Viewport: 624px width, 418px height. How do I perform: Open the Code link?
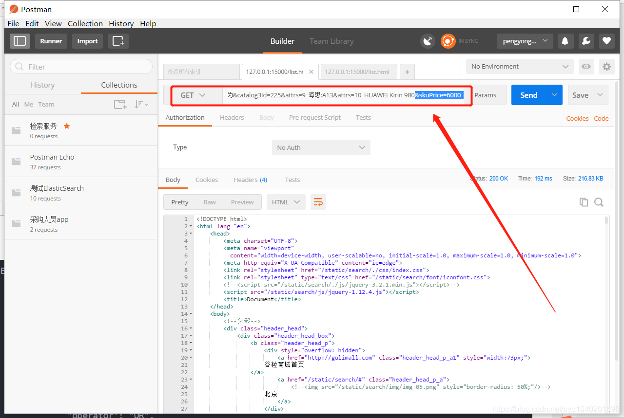click(601, 118)
